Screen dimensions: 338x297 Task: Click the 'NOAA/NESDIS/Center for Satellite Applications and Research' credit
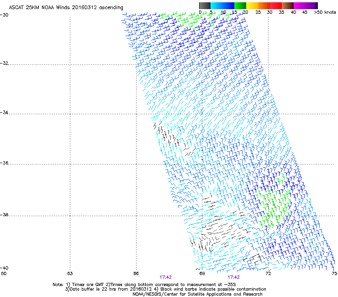[197, 294]
